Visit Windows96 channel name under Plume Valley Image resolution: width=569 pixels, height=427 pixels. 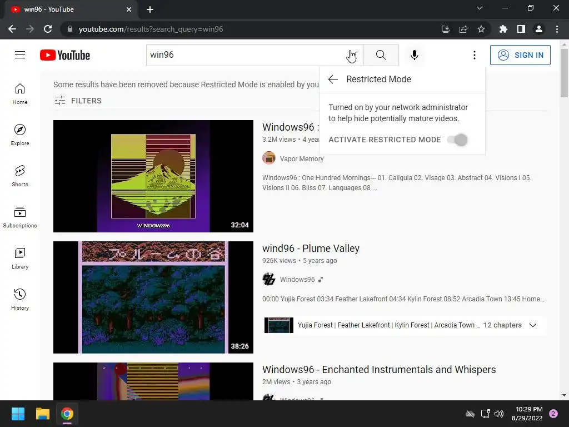coord(297,280)
